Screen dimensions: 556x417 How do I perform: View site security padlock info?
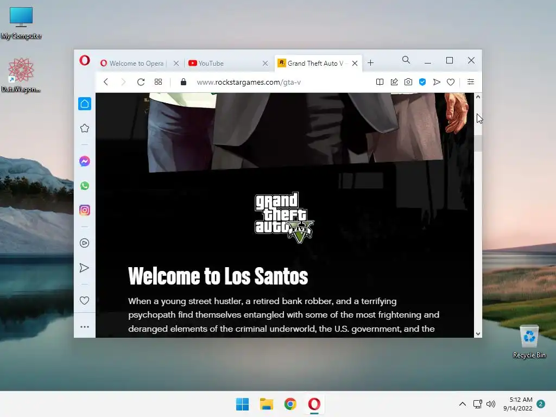coord(184,82)
